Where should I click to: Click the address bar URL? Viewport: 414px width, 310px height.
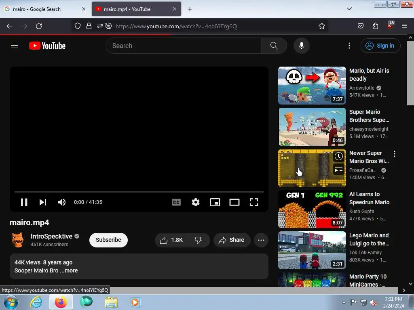click(x=176, y=26)
